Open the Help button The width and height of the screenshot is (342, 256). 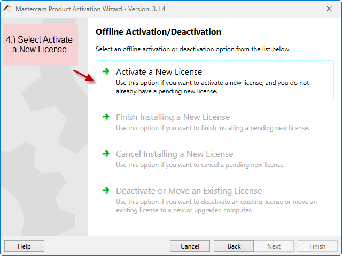pyautogui.click(x=24, y=246)
